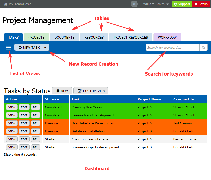Switch to the Projects tab
This screenshot has height=180, width=211.
(36, 37)
